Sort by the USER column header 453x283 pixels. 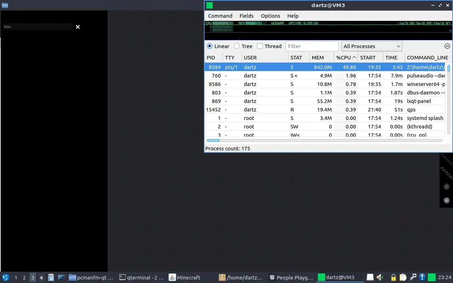click(x=265, y=58)
